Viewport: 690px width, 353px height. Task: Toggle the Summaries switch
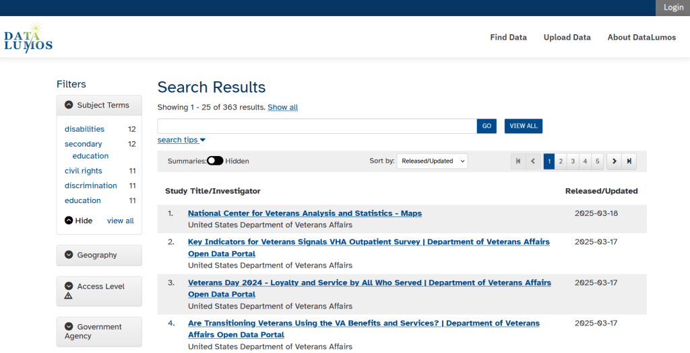(215, 161)
